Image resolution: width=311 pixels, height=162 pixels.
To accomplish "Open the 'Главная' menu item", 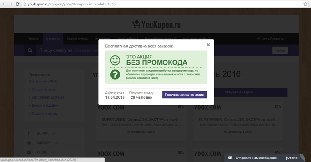I will click(x=33, y=39).
